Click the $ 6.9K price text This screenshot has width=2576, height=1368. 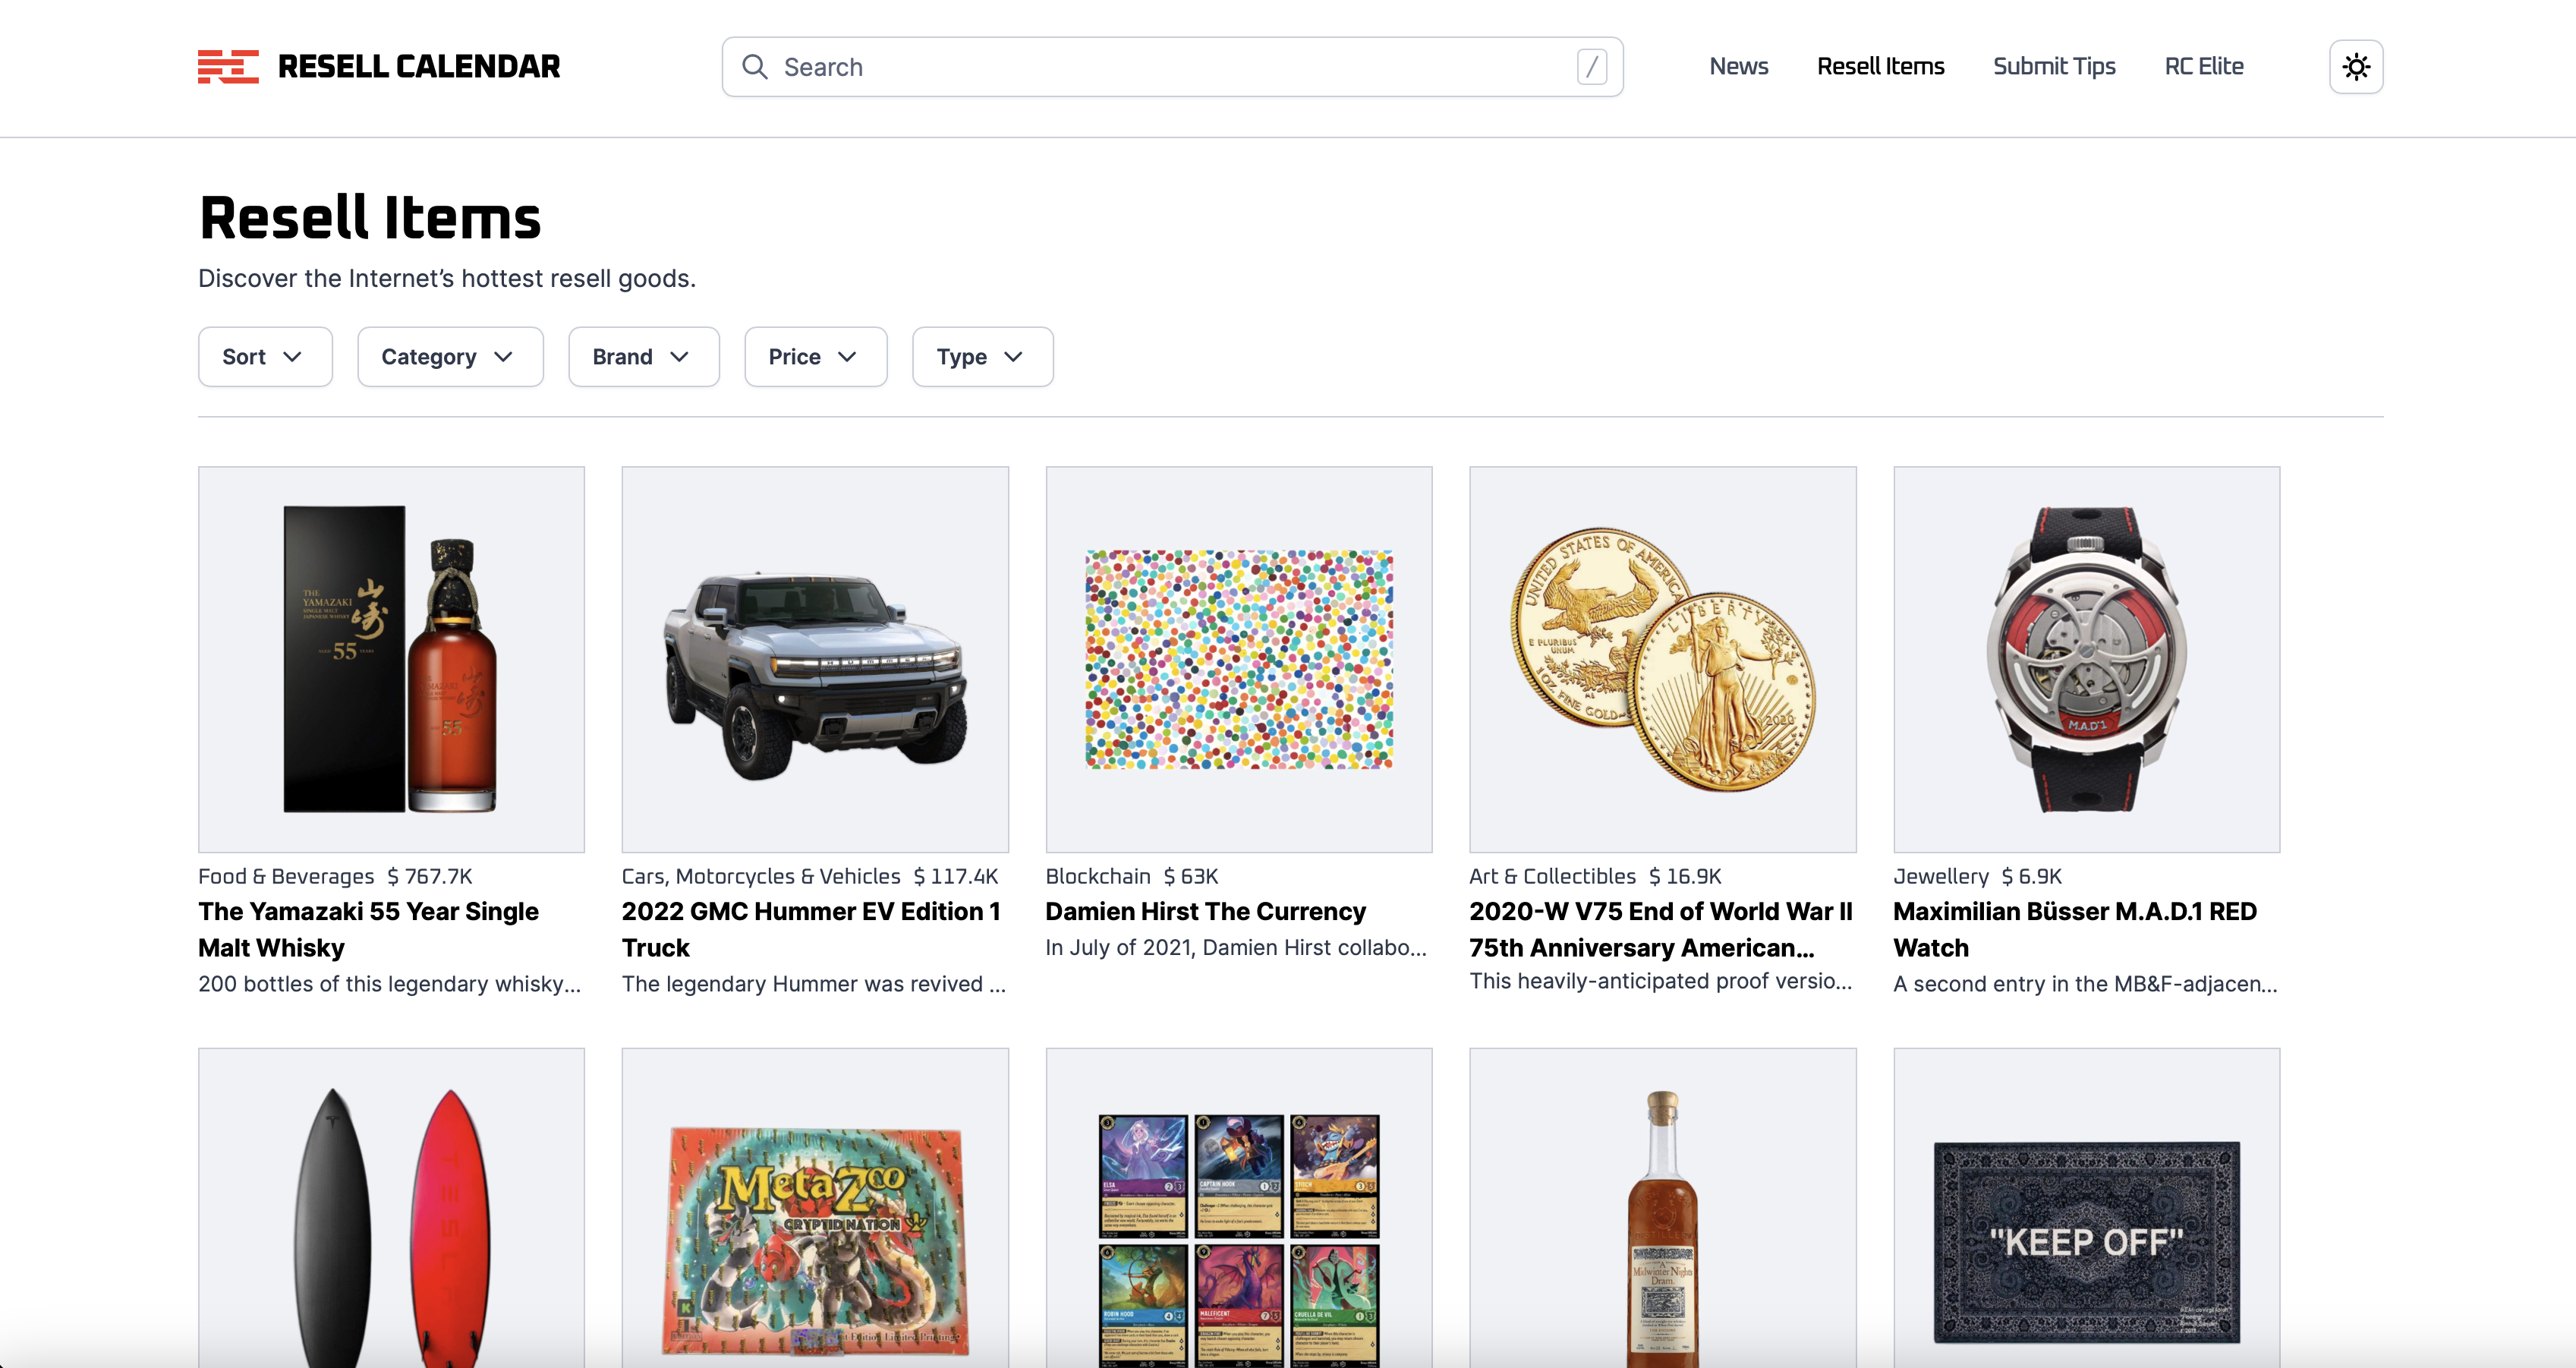pyautogui.click(x=2032, y=876)
